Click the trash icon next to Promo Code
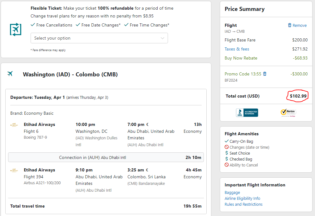 265,74
